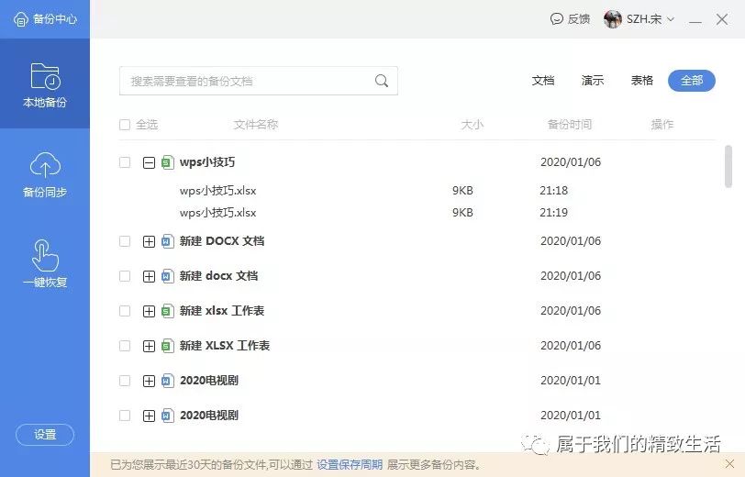Select the 全部 all-files filter
The image size is (745, 477).
point(691,81)
